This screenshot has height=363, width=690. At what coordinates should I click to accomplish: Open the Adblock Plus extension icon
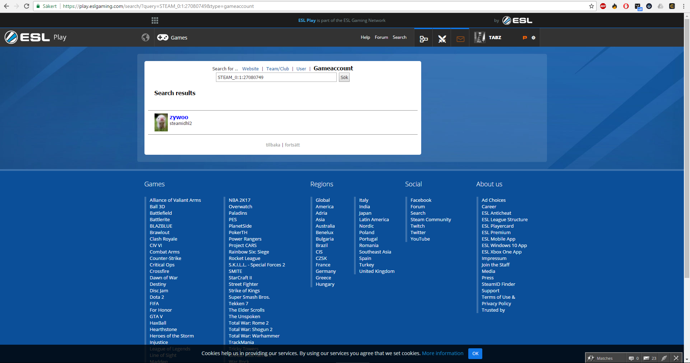click(603, 6)
